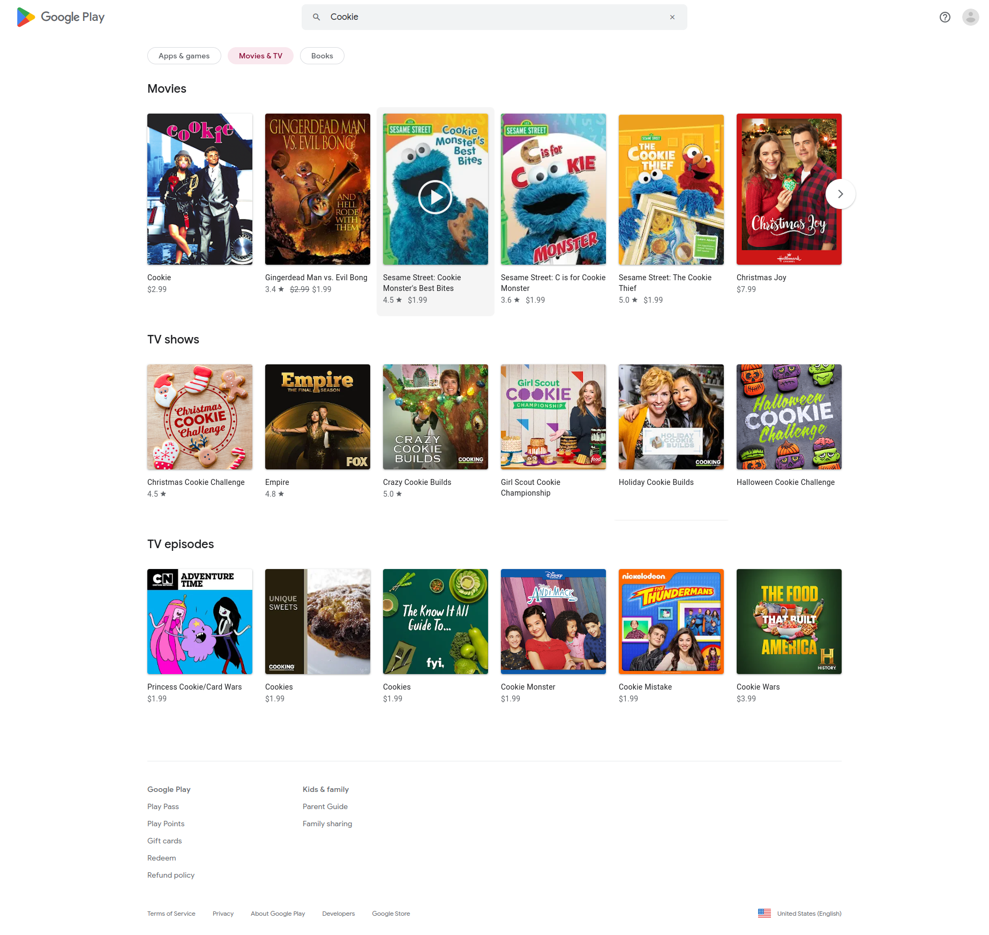Open the Help center icon
The image size is (989, 935).
[x=945, y=17]
